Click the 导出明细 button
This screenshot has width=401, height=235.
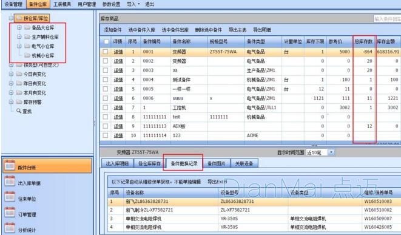click(x=262, y=30)
